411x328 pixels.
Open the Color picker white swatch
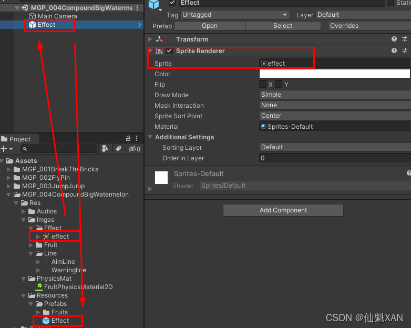[334, 74]
